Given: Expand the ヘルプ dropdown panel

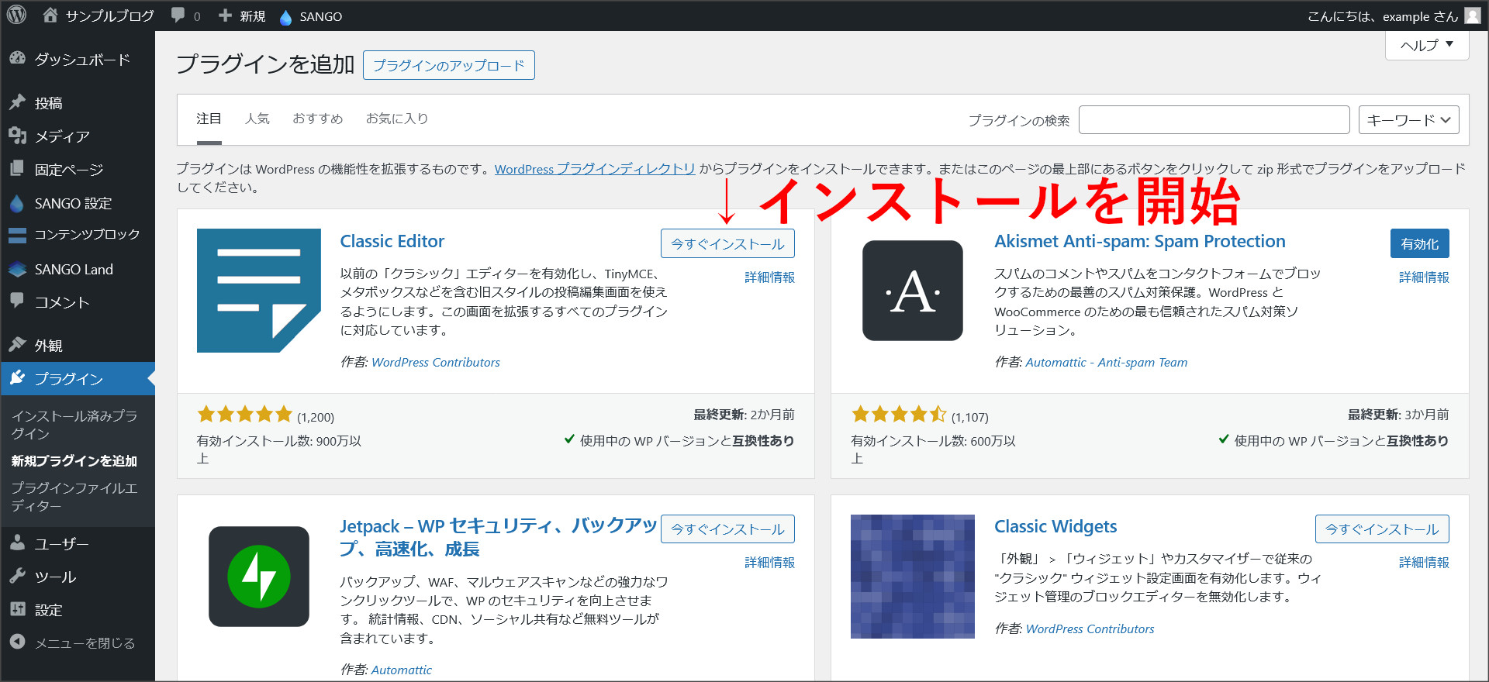Looking at the screenshot, I should pyautogui.click(x=1426, y=45).
